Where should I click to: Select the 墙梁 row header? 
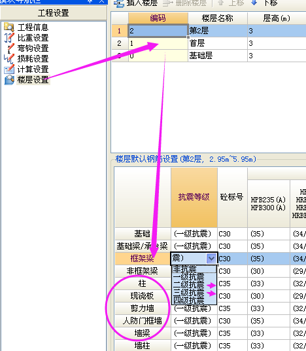[x=143, y=333]
